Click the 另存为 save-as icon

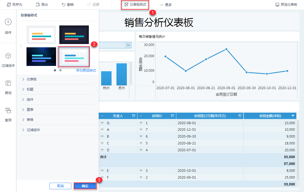(9, 5)
